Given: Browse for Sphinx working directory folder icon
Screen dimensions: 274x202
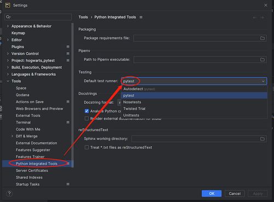Looking at the screenshot, I should (x=262, y=139).
